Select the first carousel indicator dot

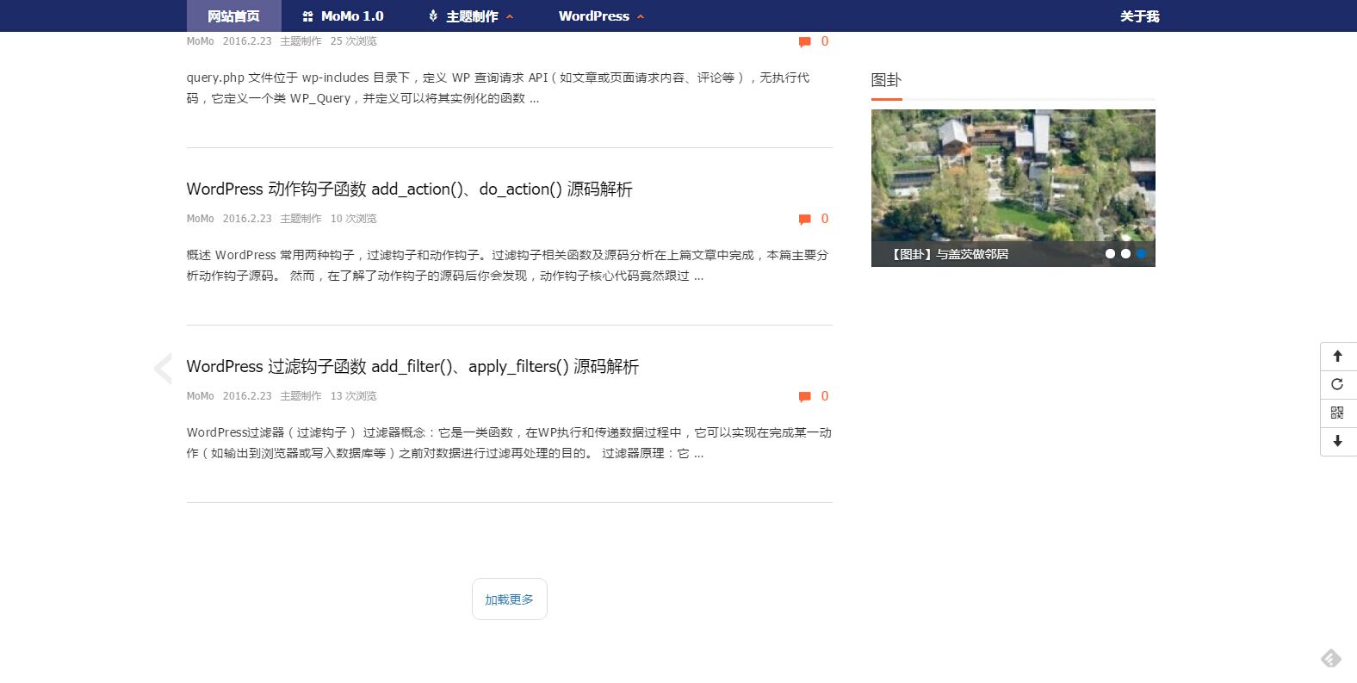click(1110, 254)
